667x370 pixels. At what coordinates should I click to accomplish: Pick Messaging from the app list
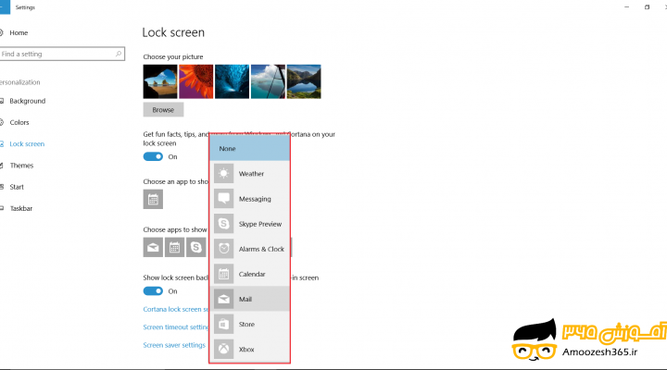pos(250,198)
